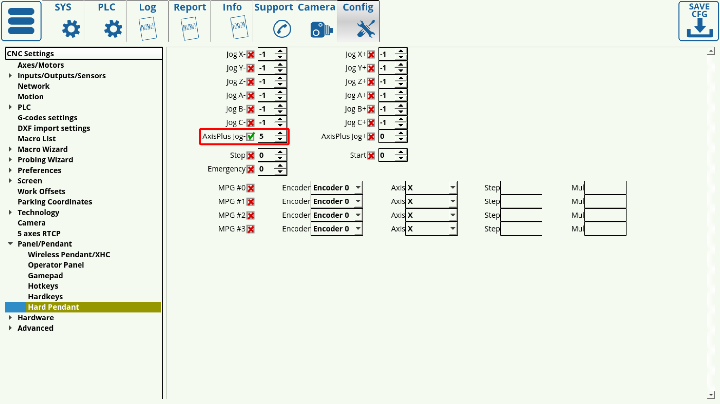The height and width of the screenshot is (404, 720).
Task: Uncheck AxisPlus Jog- checkbox
Action: coord(251,136)
